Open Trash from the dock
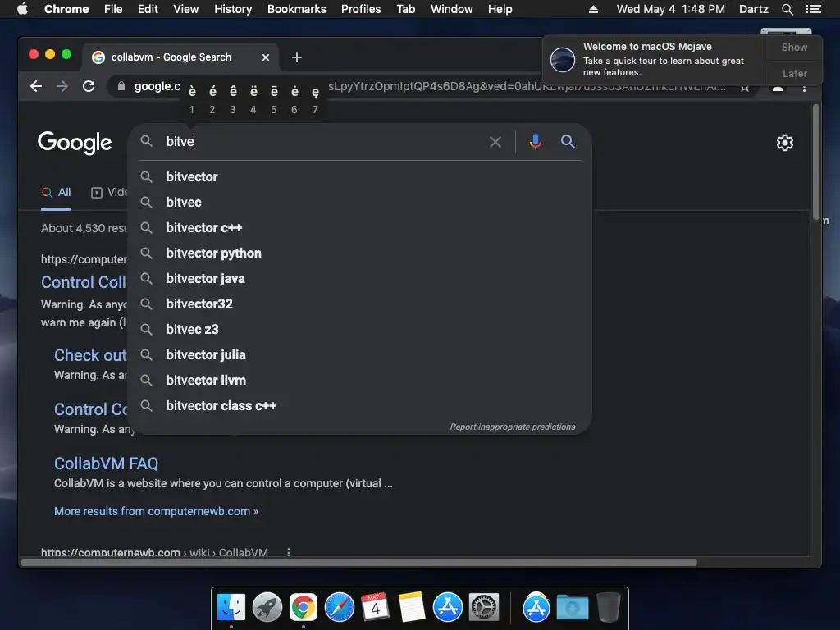 pos(608,608)
